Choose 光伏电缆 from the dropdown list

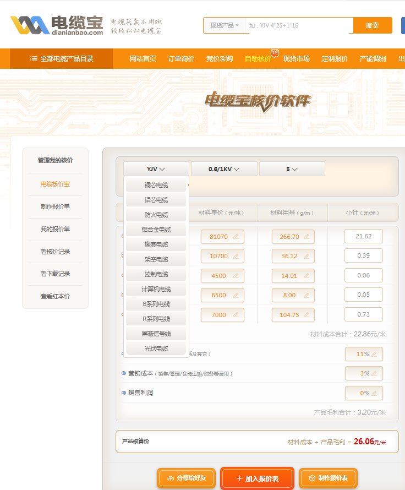pos(156,349)
